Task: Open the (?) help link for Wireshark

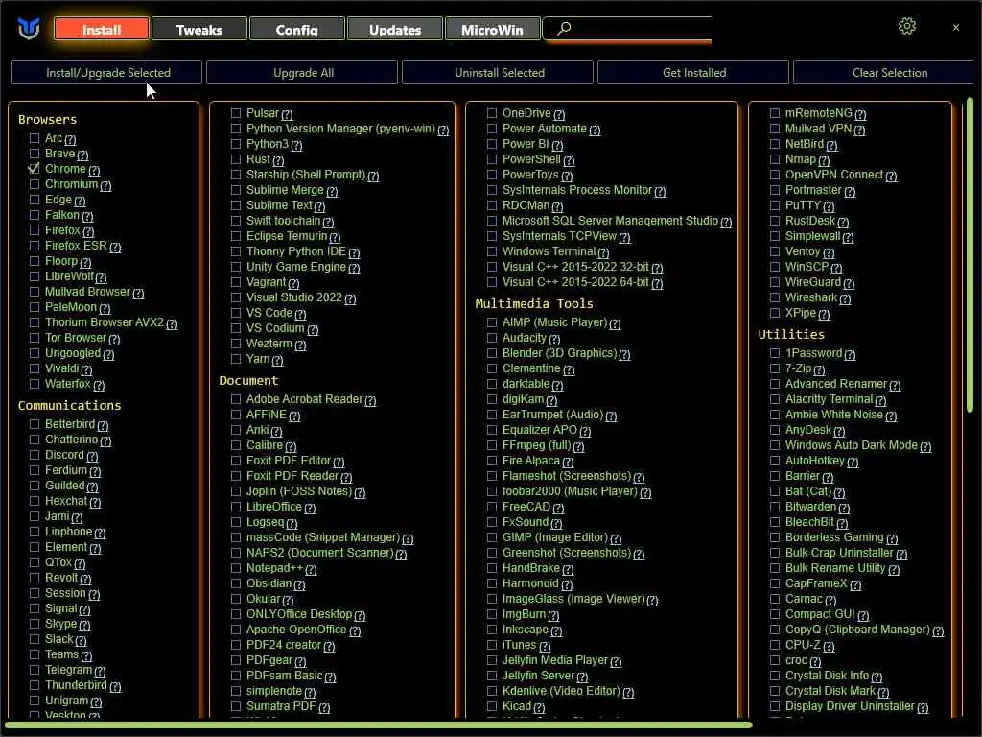Action: [x=845, y=299]
